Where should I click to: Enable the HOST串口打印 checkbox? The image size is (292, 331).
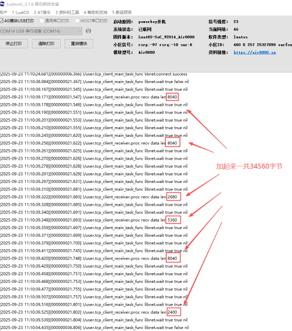[x=77, y=21]
